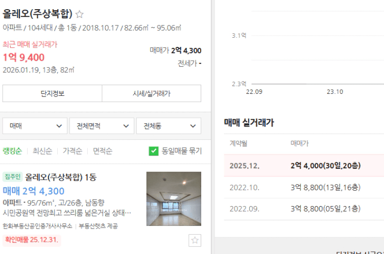The image size is (384, 254).
Task: Open the 올레오(주상복합) 1동 listing title
Action: click(61, 177)
